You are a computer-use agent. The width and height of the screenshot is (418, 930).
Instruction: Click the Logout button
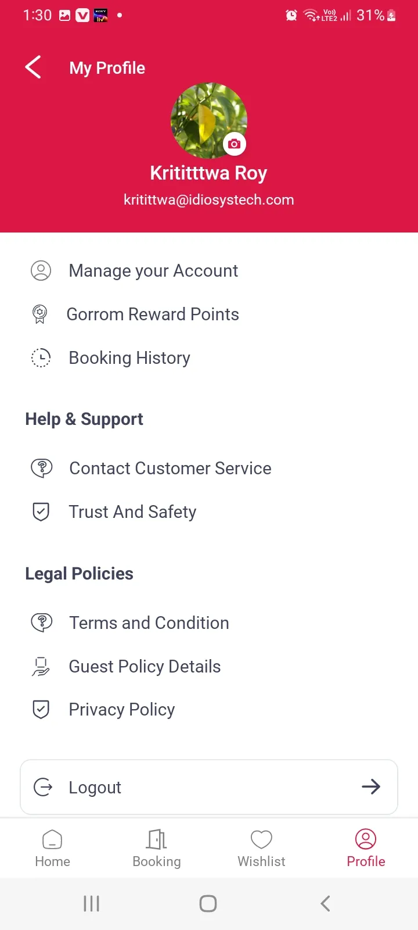(x=209, y=787)
